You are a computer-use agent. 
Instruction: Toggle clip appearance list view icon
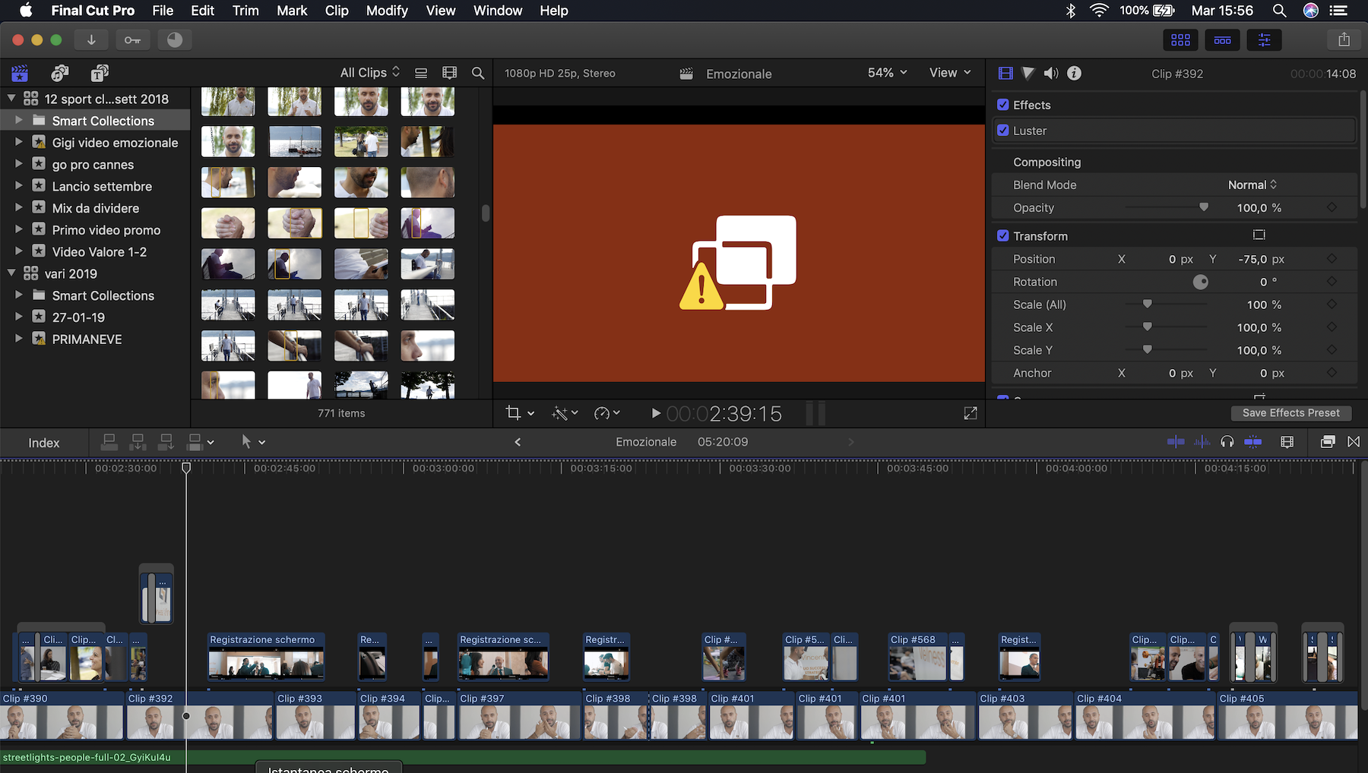click(421, 73)
